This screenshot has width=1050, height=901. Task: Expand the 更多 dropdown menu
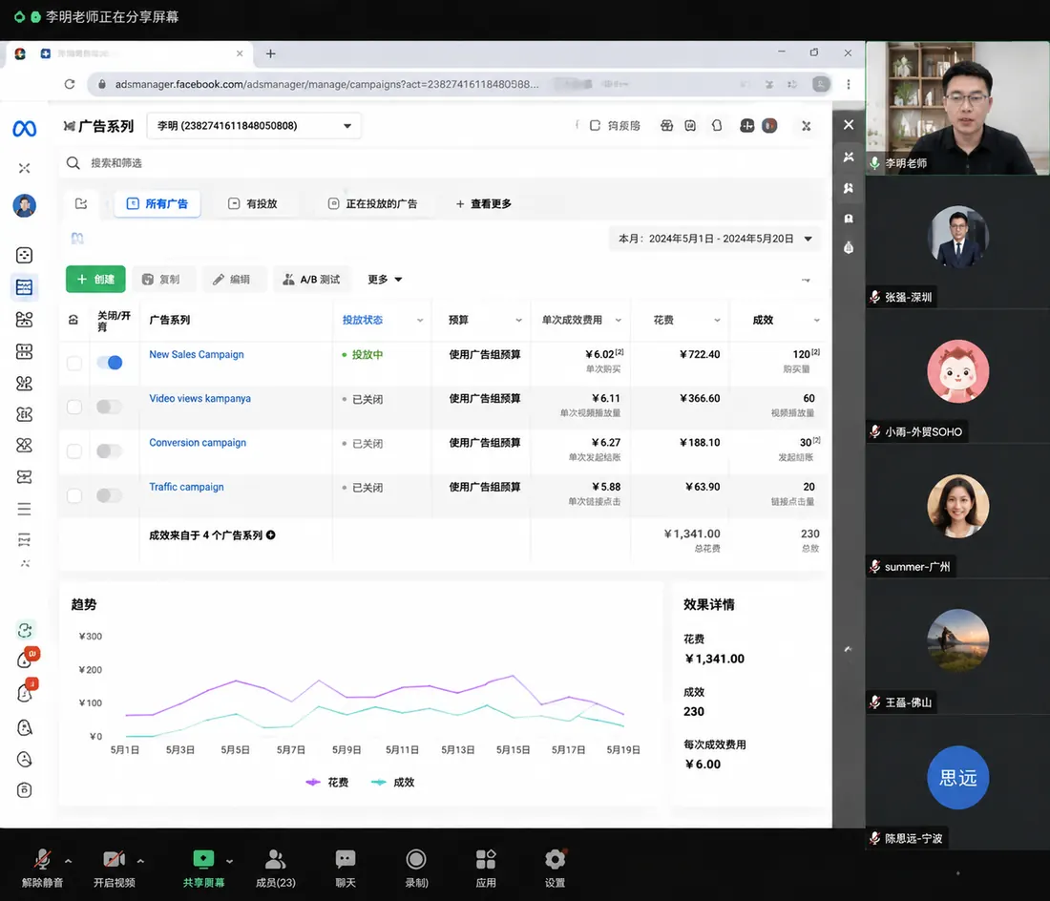(x=385, y=279)
